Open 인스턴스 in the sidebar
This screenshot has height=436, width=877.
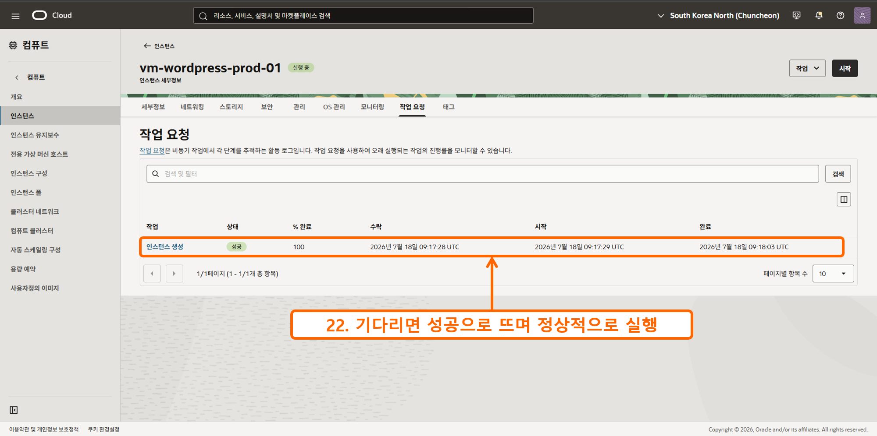pyautogui.click(x=60, y=116)
